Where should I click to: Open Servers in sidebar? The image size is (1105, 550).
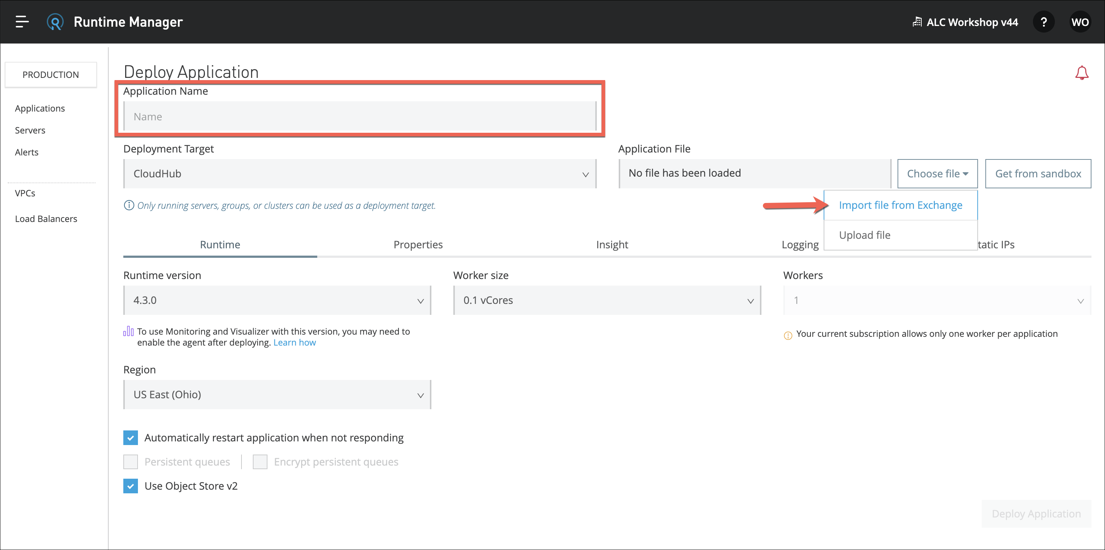[x=30, y=130]
